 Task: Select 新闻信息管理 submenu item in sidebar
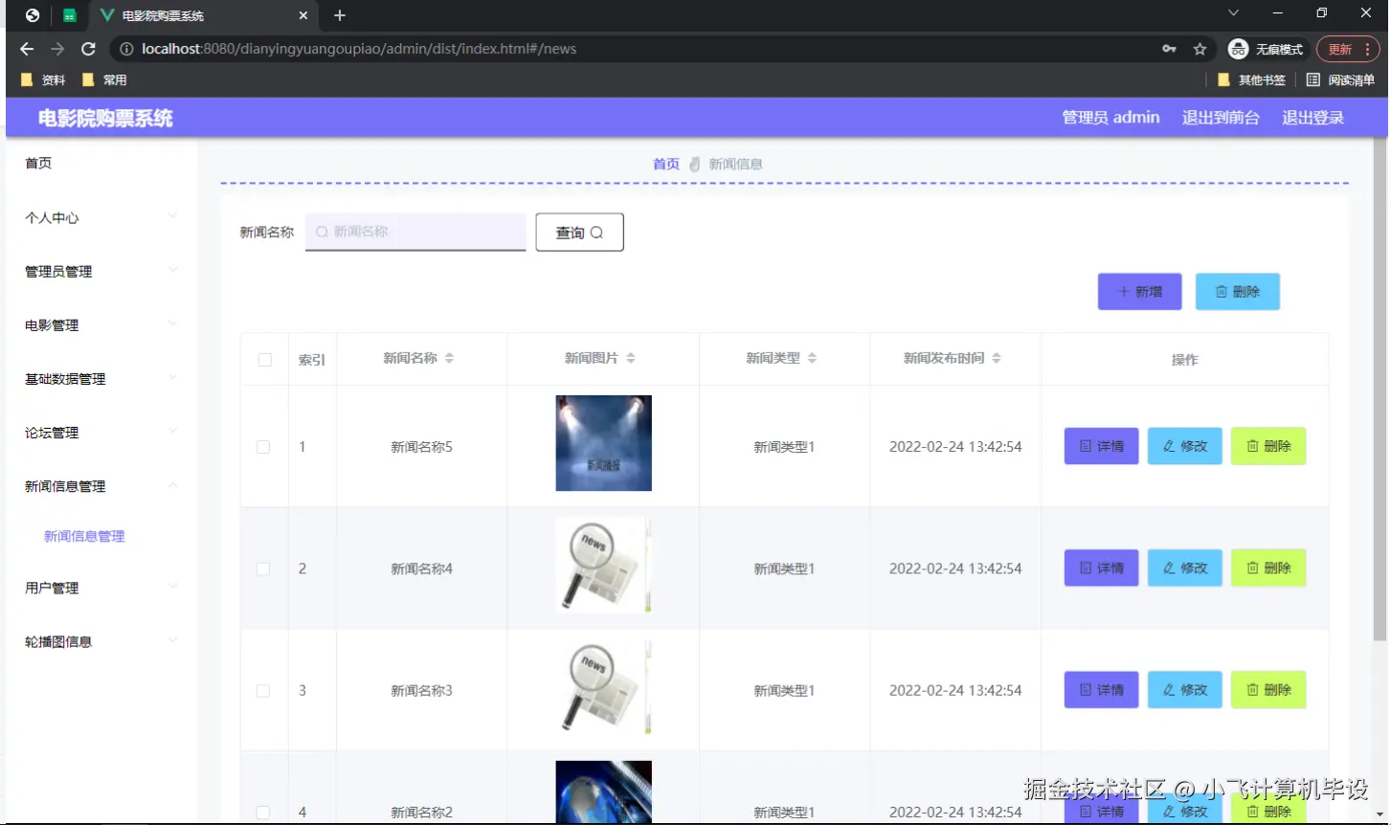[83, 536]
